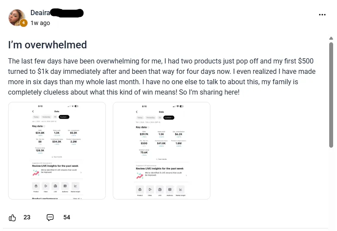
Task: Open the Custom dropdown in the right screenshot
Action: tap(169, 117)
